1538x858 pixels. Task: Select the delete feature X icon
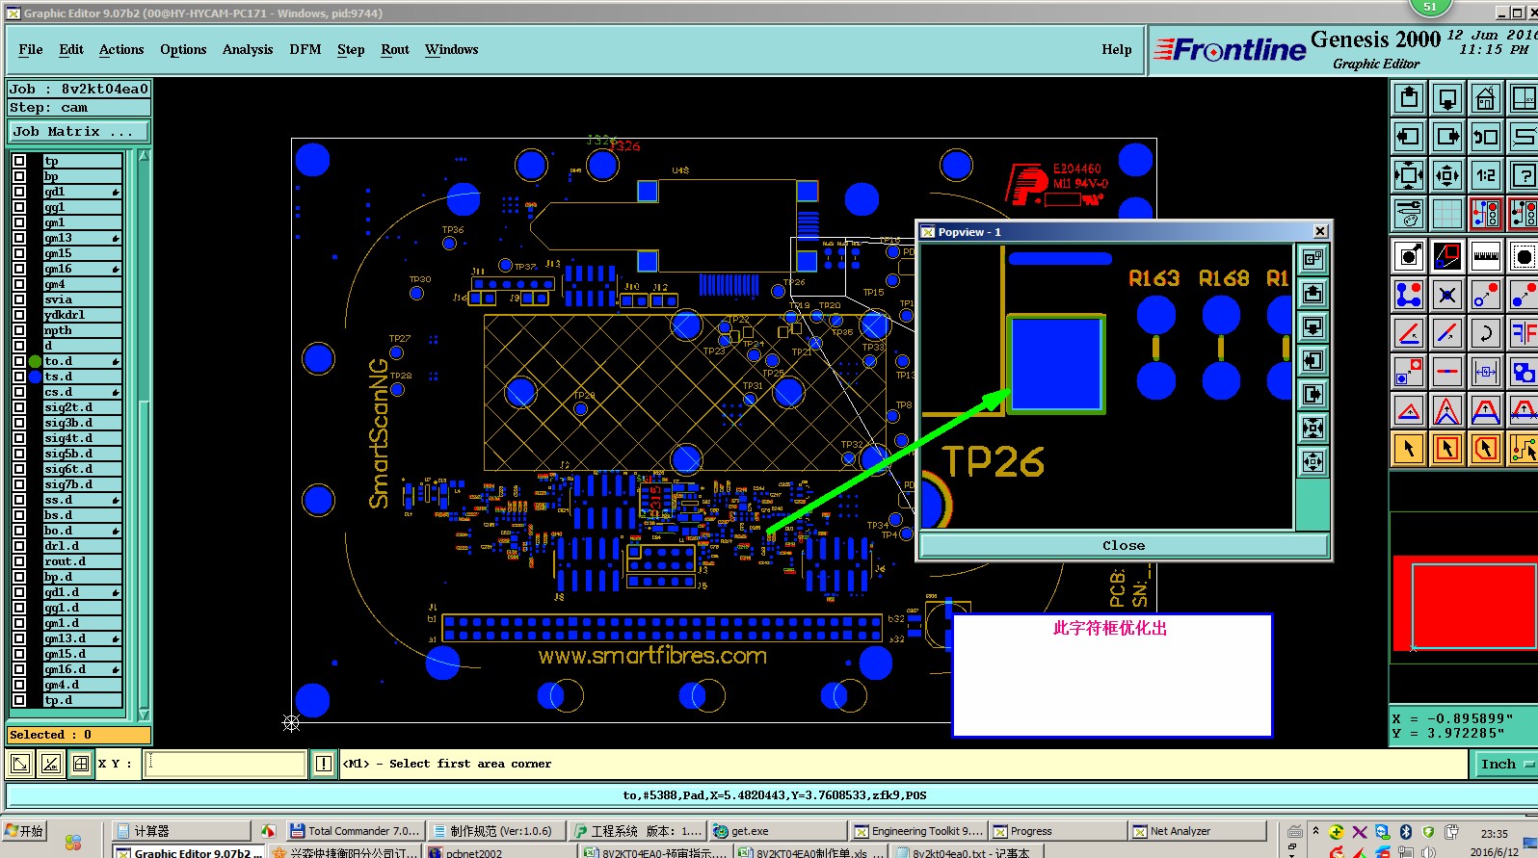[1447, 295]
